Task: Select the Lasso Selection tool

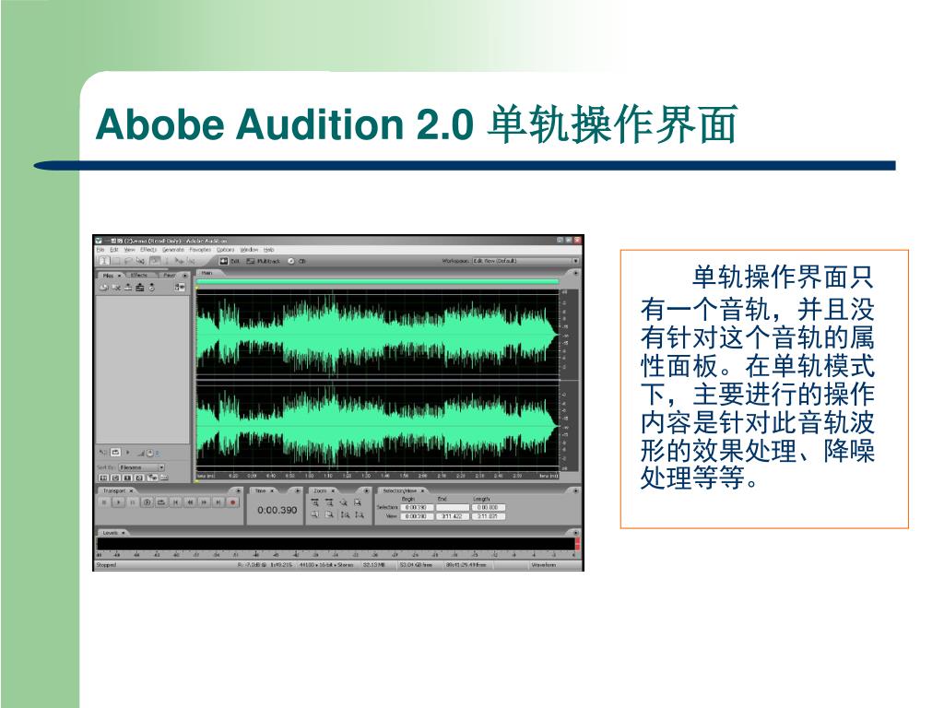Action: pos(128,261)
